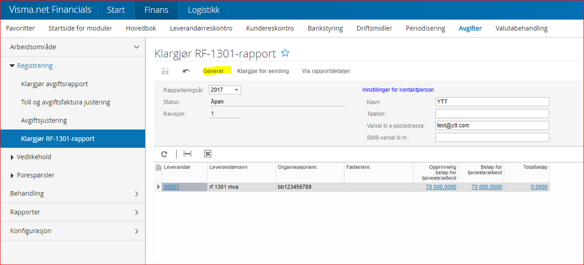Open the Start top menu
584x265 pixels.
(x=116, y=10)
